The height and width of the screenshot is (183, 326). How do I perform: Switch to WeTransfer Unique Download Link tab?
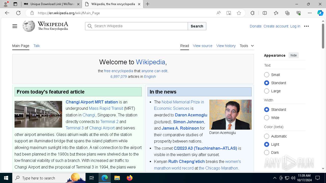coord(52,4)
